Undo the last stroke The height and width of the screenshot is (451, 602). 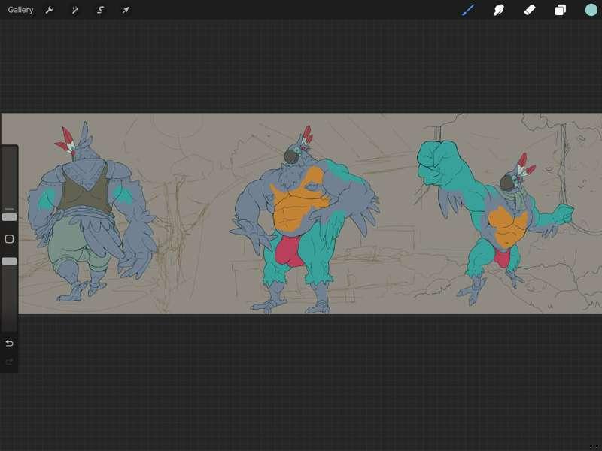pyautogui.click(x=9, y=343)
